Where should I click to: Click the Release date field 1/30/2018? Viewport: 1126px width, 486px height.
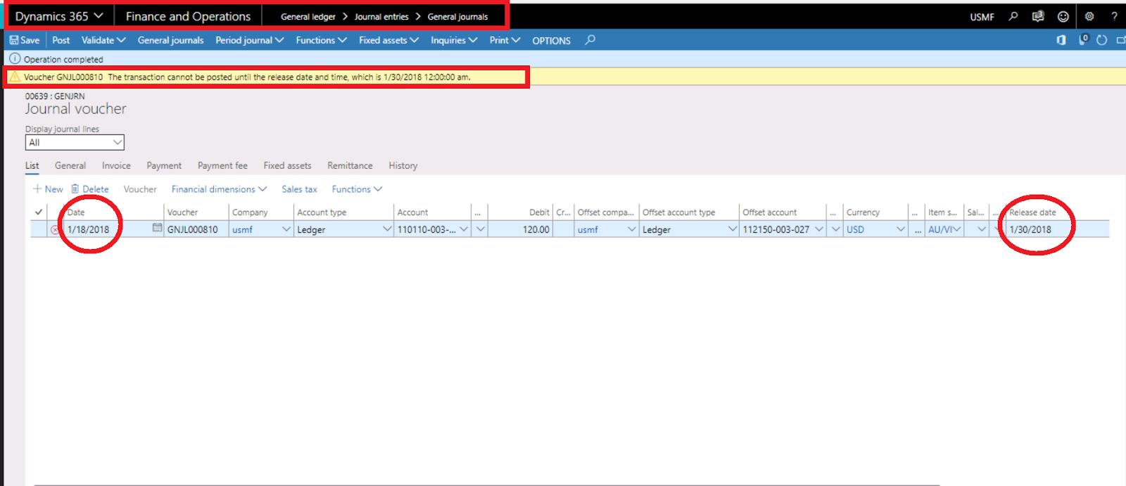pos(1058,229)
